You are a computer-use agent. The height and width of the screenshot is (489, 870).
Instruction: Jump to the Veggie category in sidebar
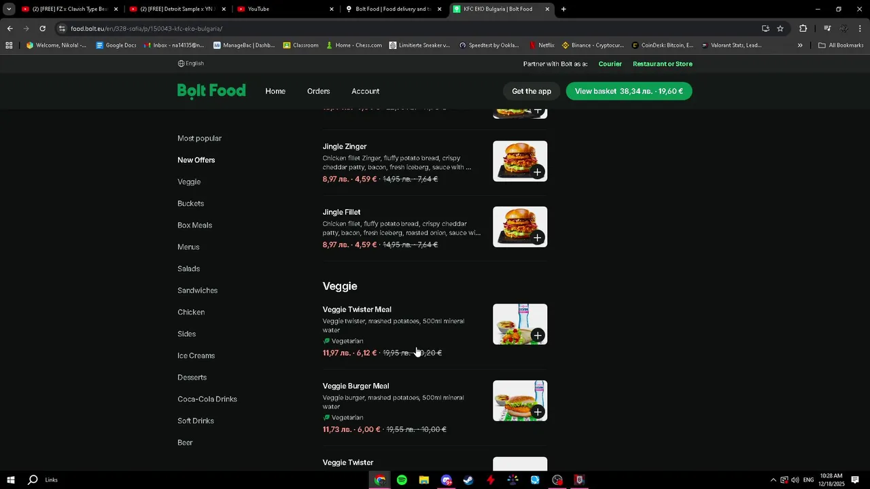189,182
